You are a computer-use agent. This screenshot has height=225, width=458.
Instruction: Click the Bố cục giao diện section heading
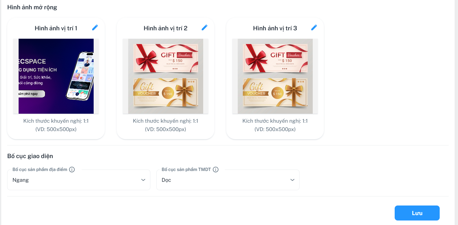[x=30, y=156]
